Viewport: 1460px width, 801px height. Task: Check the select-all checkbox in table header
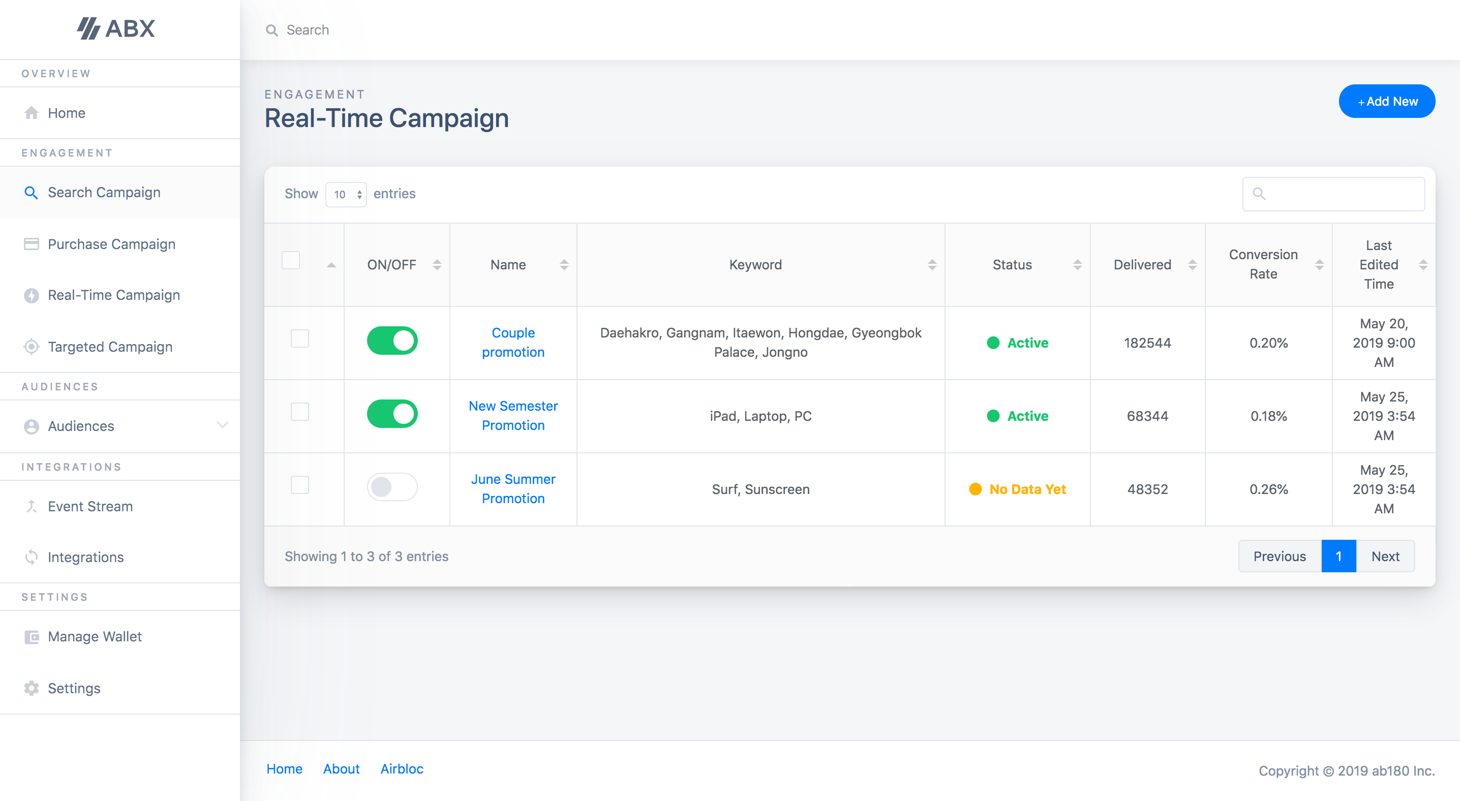[291, 260]
